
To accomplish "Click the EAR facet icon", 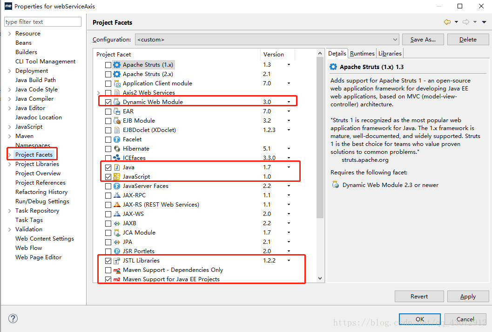I will pyautogui.click(x=117, y=111).
